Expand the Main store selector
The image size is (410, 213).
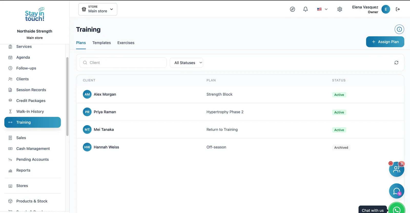pos(98,9)
